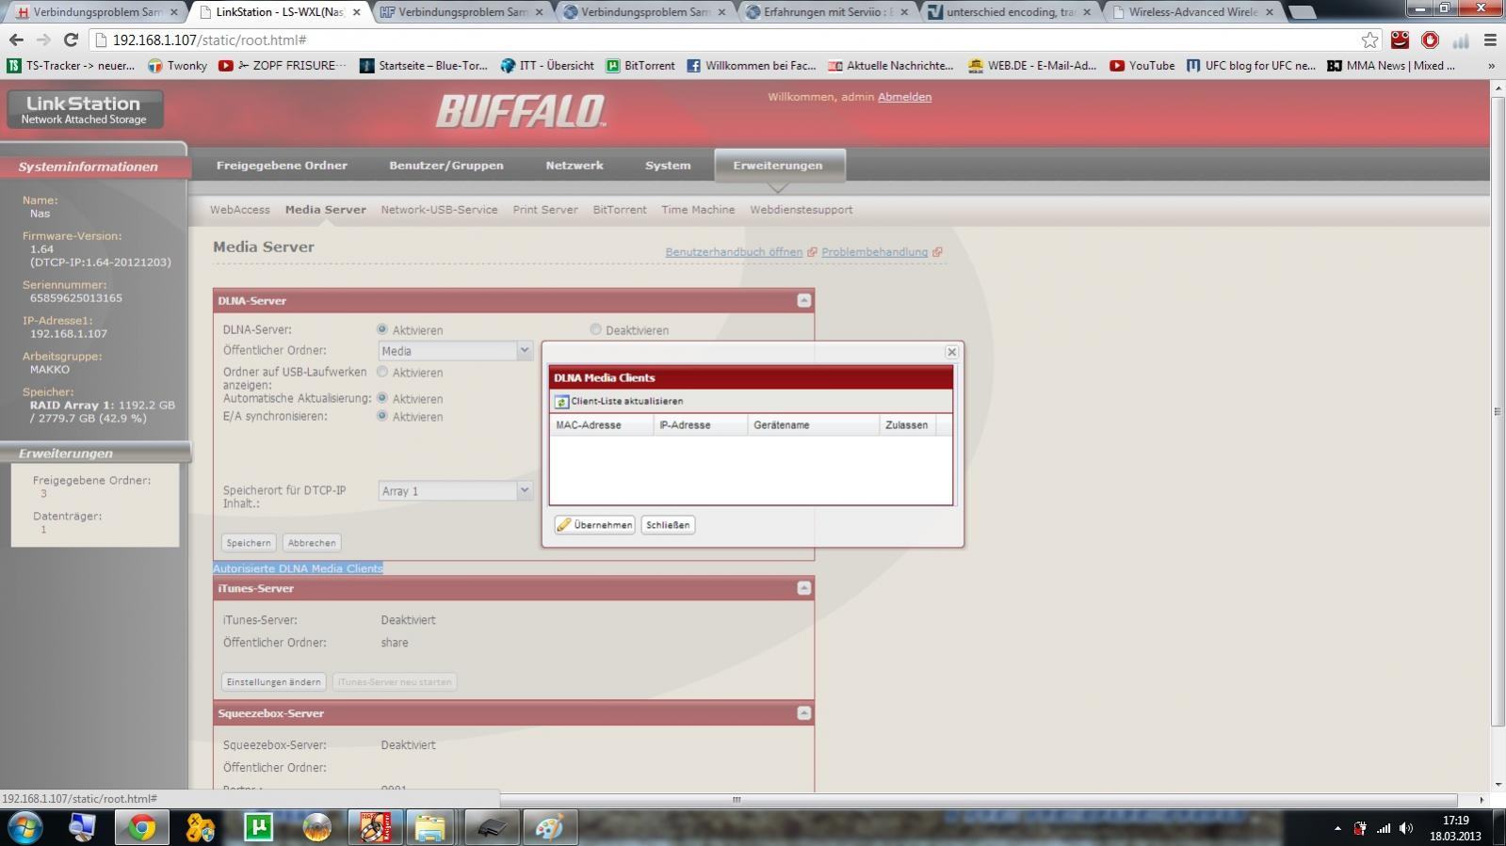Click Abbrechen button
The width and height of the screenshot is (1506, 846).
(312, 543)
